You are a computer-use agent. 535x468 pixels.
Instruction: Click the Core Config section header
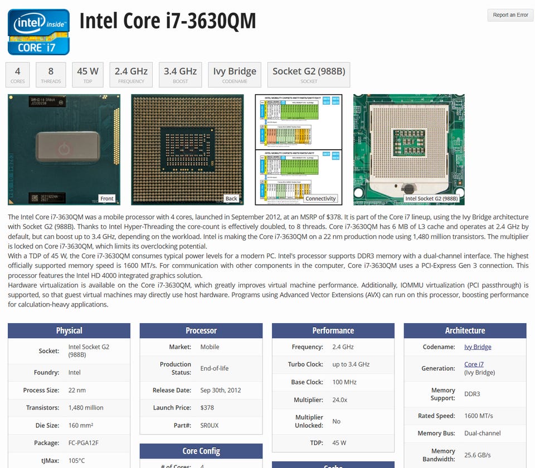[x=201, y=451]
